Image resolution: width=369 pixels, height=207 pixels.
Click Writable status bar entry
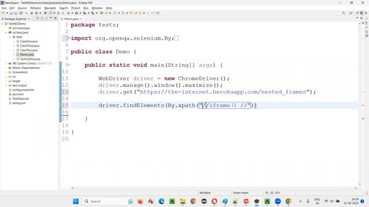pyautogui.click(x=205, y=193)
